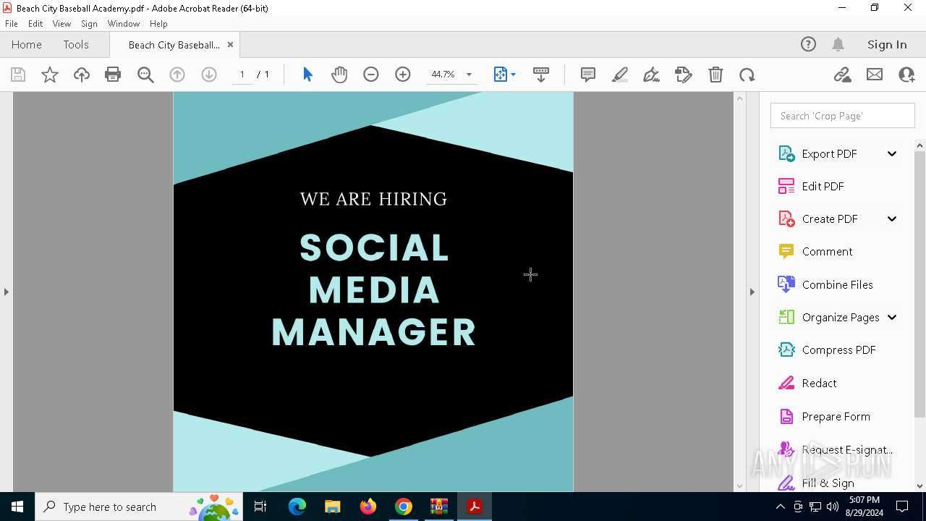Click the taskbar search box
Viewport: 926px width, 521px height.
[x=139, y=507]
